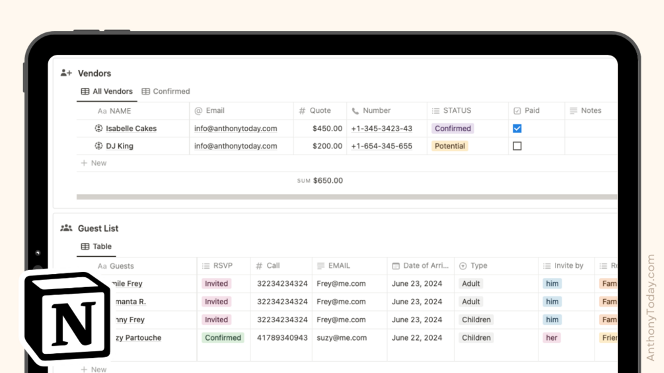Click the Quote column hash icon
The width and height of the screenshot is (664, 373).
[302, 111]
